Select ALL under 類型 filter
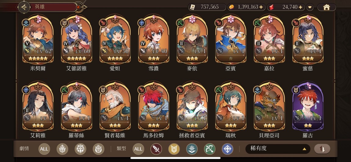 pos(138,149)
